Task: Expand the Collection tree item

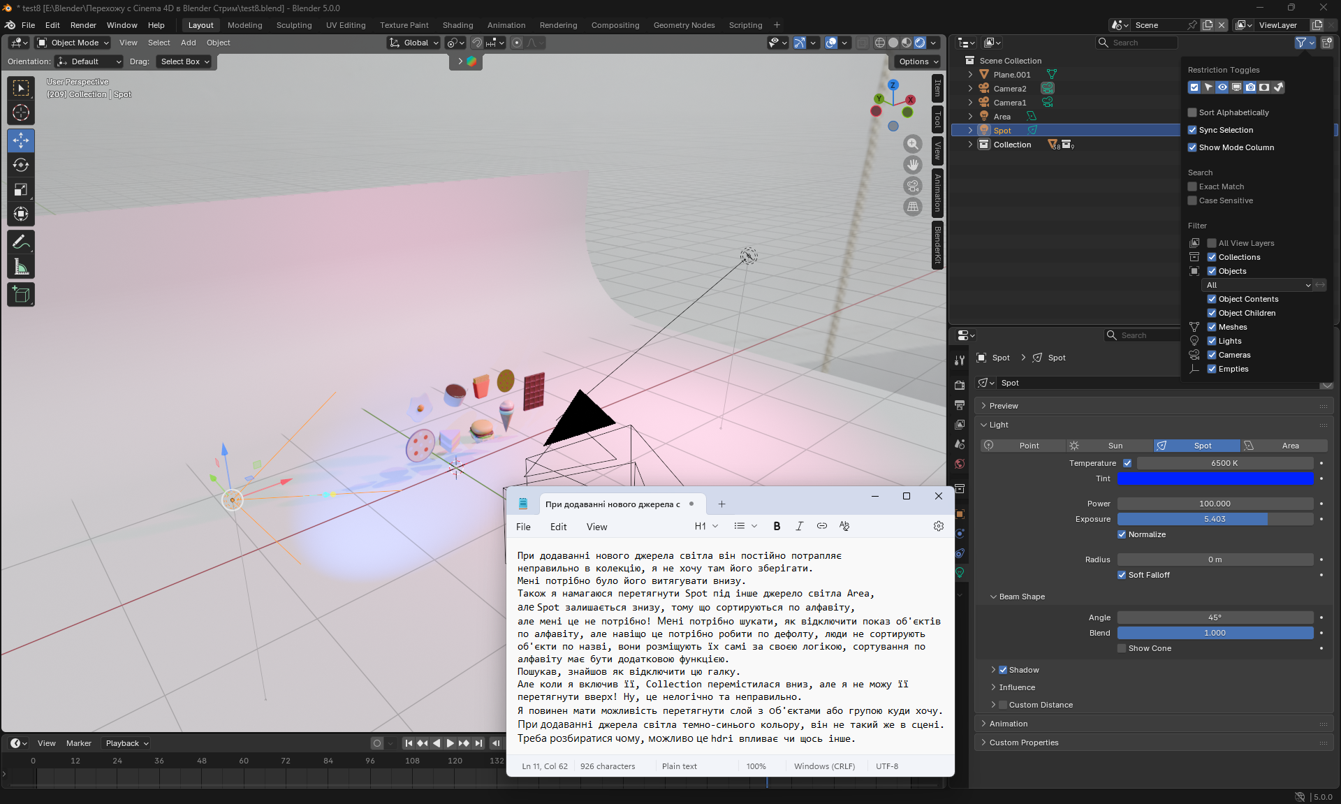Action: tap(970, 145)
